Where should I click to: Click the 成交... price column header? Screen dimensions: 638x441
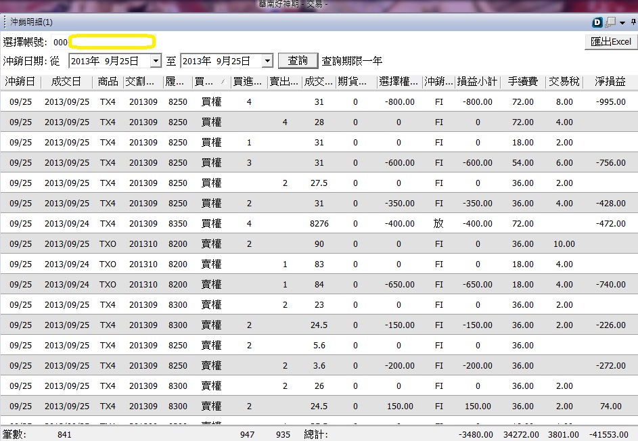318,81
